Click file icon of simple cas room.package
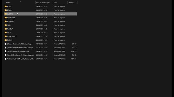The image size is (174, 97). pos(5,51)
